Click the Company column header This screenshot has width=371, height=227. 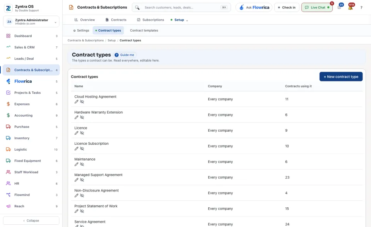point(215,86)
